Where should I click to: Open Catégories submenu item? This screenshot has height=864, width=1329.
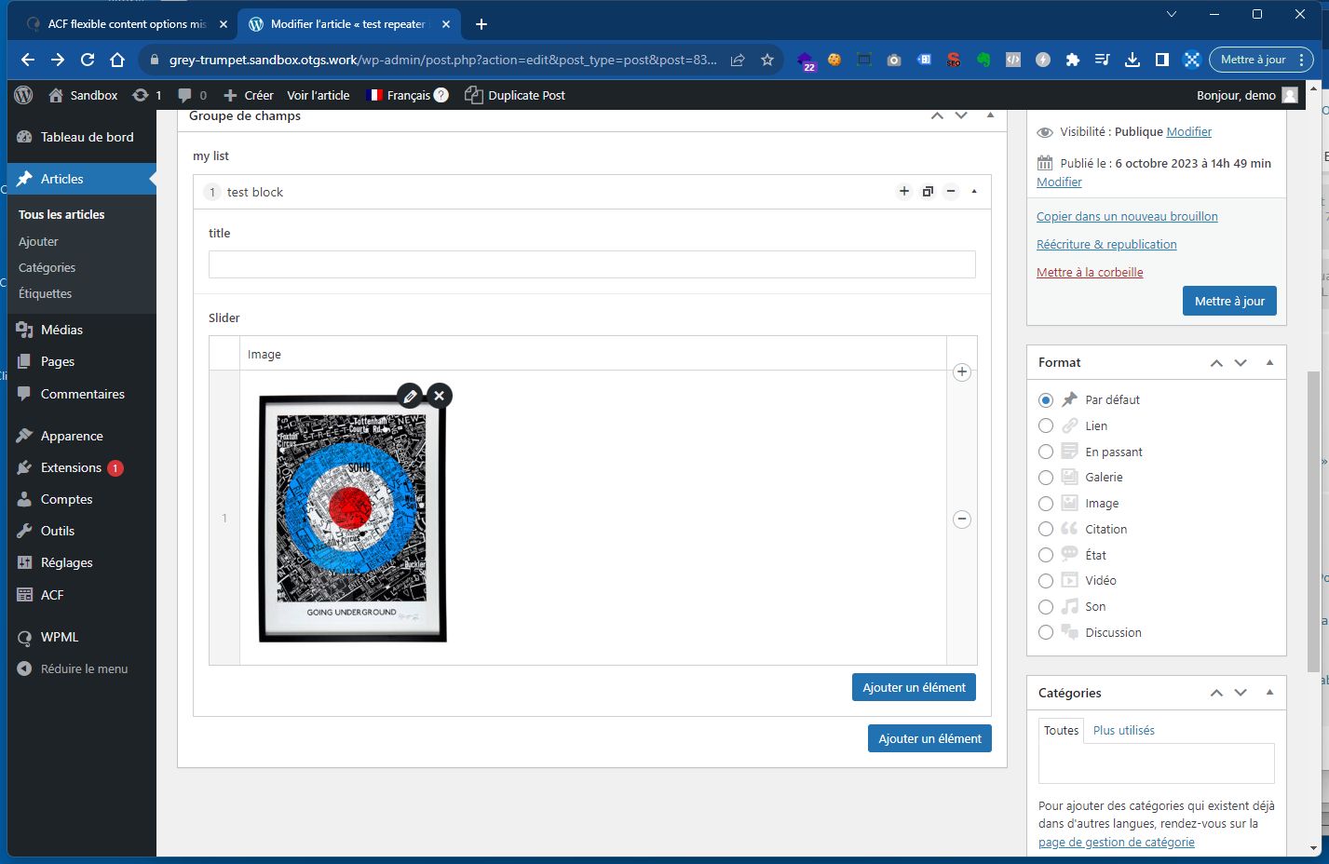tap(47, 267)
